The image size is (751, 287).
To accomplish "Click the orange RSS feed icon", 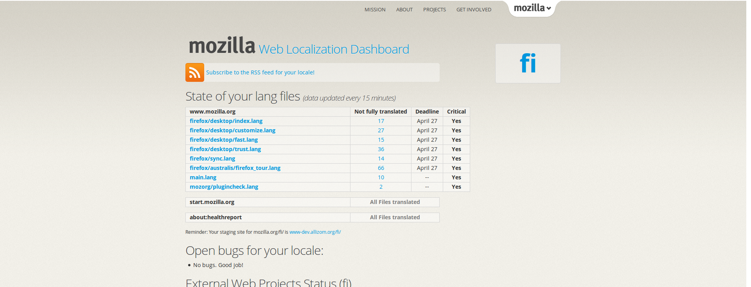I will pos(195,72).
